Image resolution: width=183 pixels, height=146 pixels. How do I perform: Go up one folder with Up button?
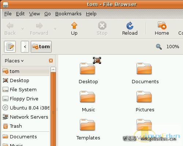[74, 28]
